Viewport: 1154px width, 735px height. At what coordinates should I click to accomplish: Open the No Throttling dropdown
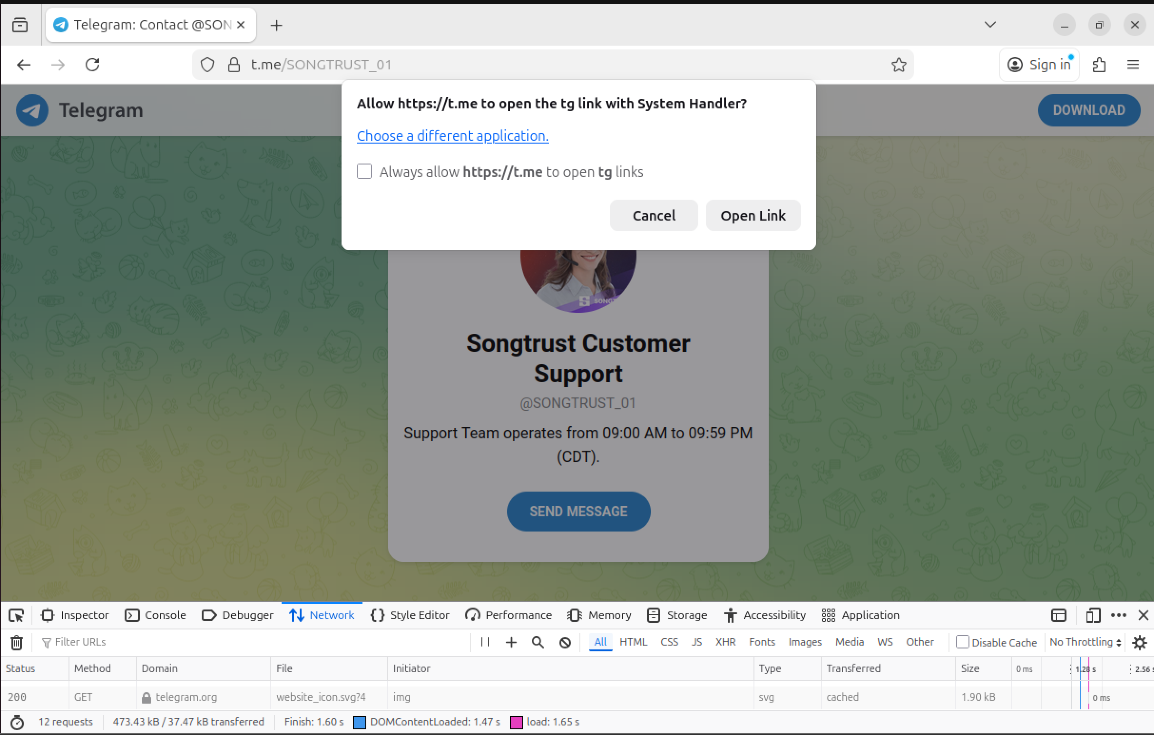[1085, 642]
